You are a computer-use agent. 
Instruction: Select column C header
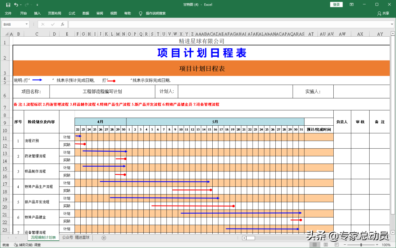pyautogui.click(x=37, y=34)
